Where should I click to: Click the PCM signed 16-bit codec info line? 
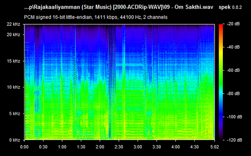coord(96,17)
